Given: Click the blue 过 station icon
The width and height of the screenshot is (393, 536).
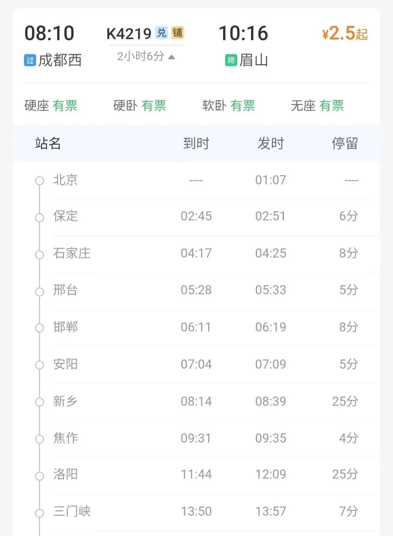Looking at the screenshot, I should click(30, 60).
